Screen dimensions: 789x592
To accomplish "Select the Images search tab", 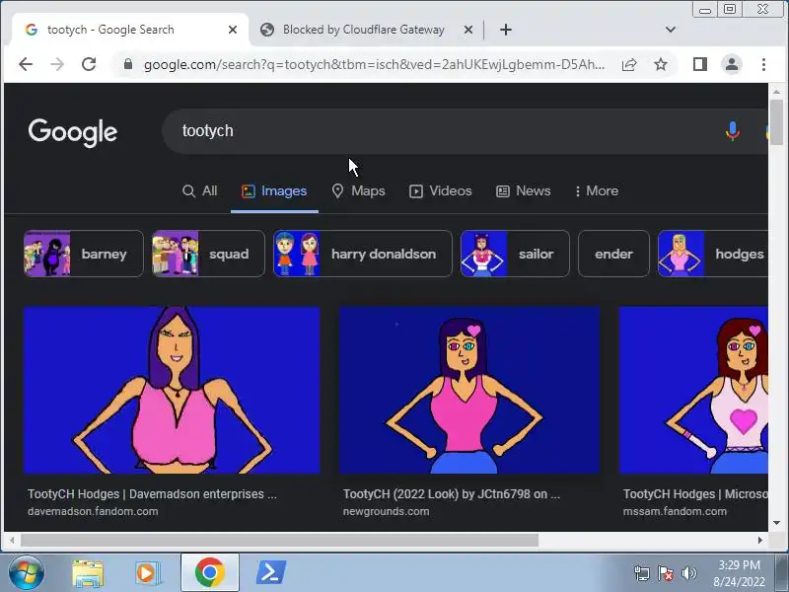I will click(x=274, y=191).
